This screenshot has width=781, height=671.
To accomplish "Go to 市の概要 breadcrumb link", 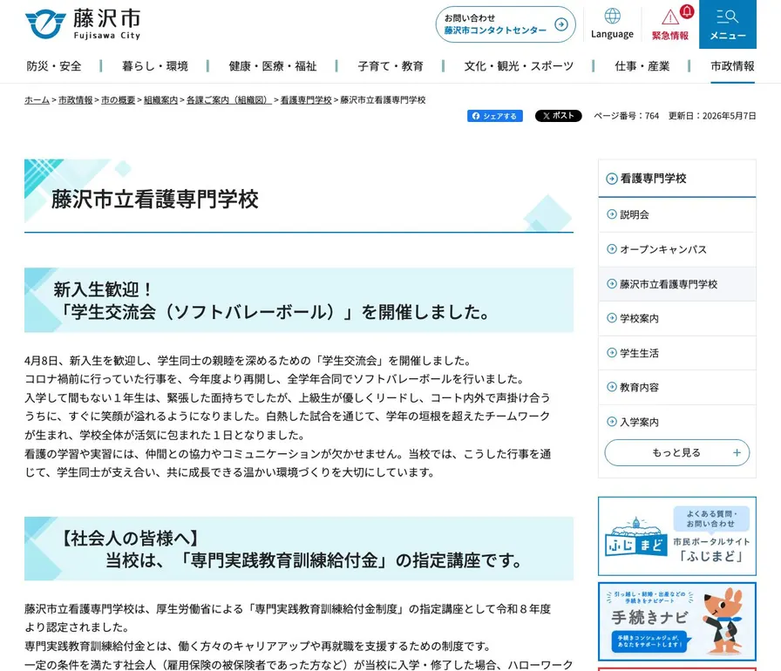I will [118, 100].
